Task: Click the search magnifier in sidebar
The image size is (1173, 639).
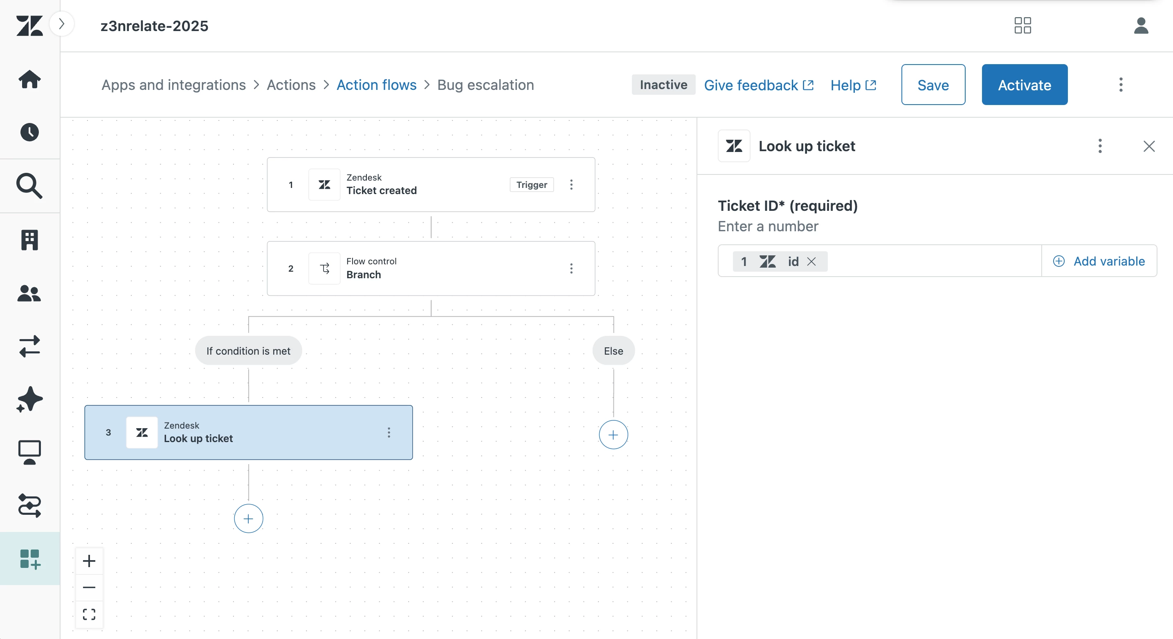Action: [29, 185]
